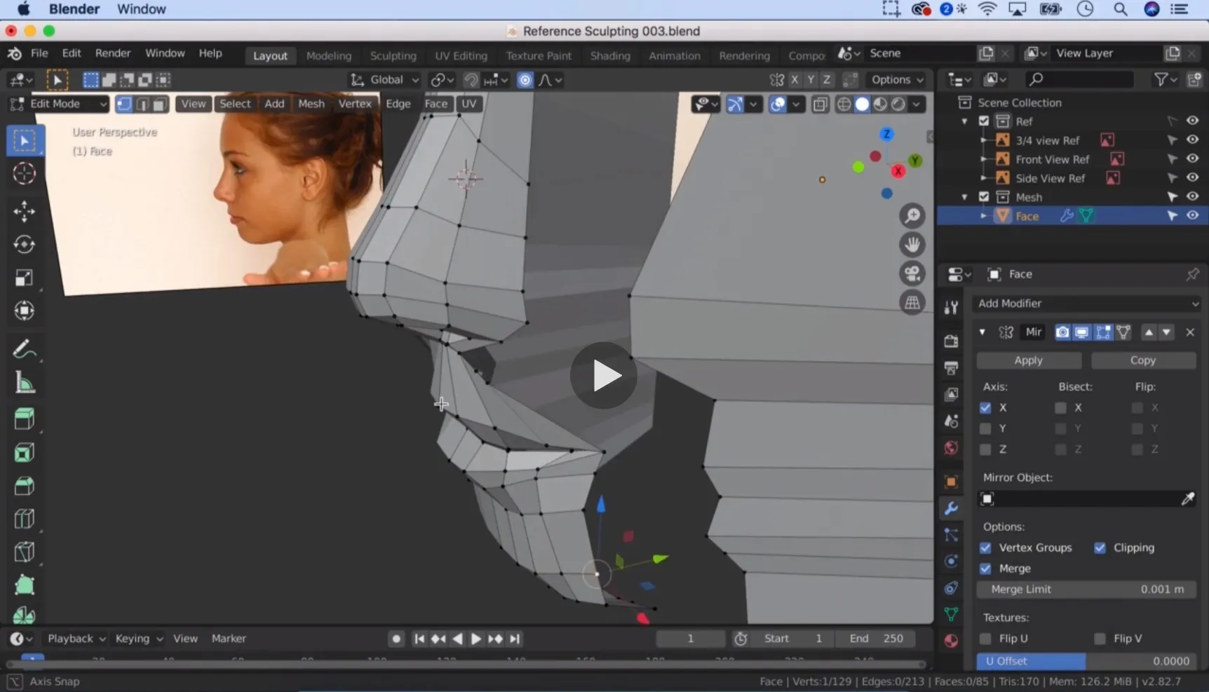Select the Scale tool

(x=24, y=278)
